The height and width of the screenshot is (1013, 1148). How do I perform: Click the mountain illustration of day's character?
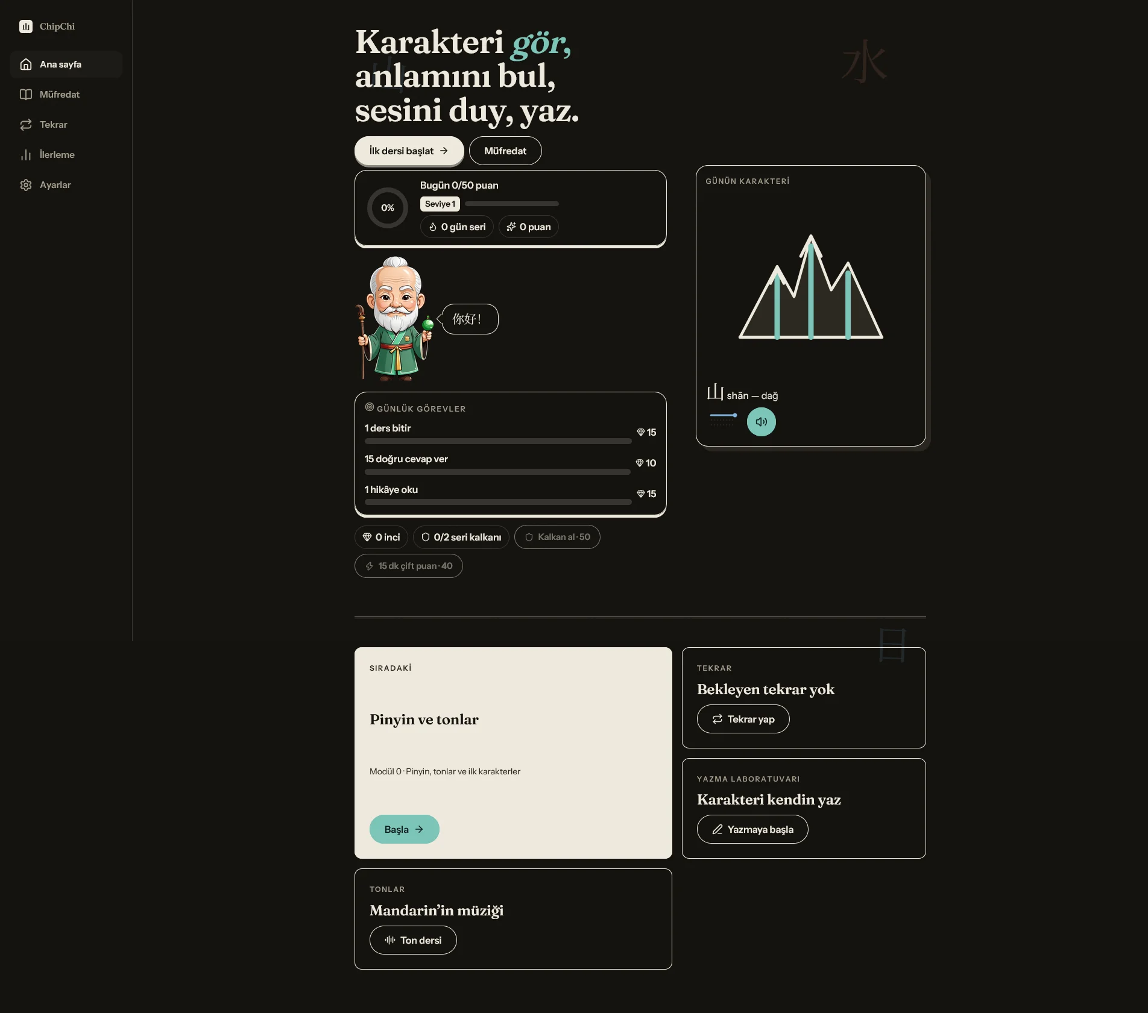811,287
